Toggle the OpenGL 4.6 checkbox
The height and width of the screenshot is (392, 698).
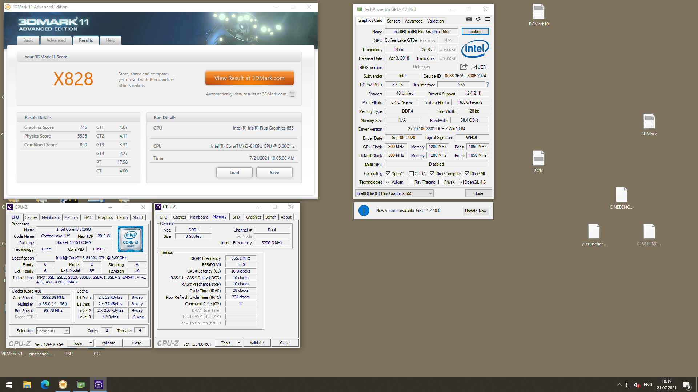coord(461,182)
